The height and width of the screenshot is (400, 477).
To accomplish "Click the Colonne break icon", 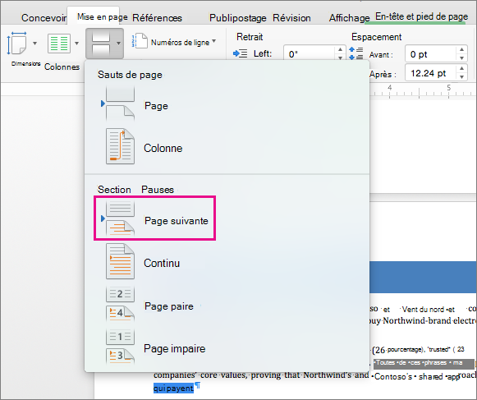I will 120,146.
